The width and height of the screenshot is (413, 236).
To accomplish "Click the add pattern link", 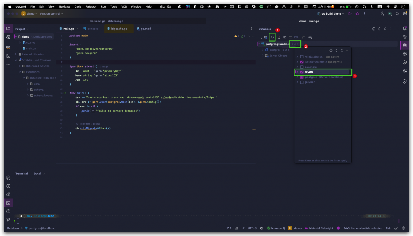I will click(333, 57).
